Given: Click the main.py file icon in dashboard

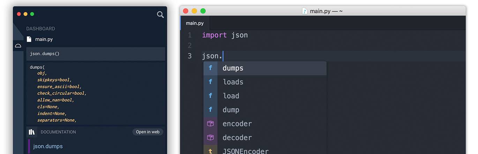Looking at the screenshot, I should click(29, 39).
